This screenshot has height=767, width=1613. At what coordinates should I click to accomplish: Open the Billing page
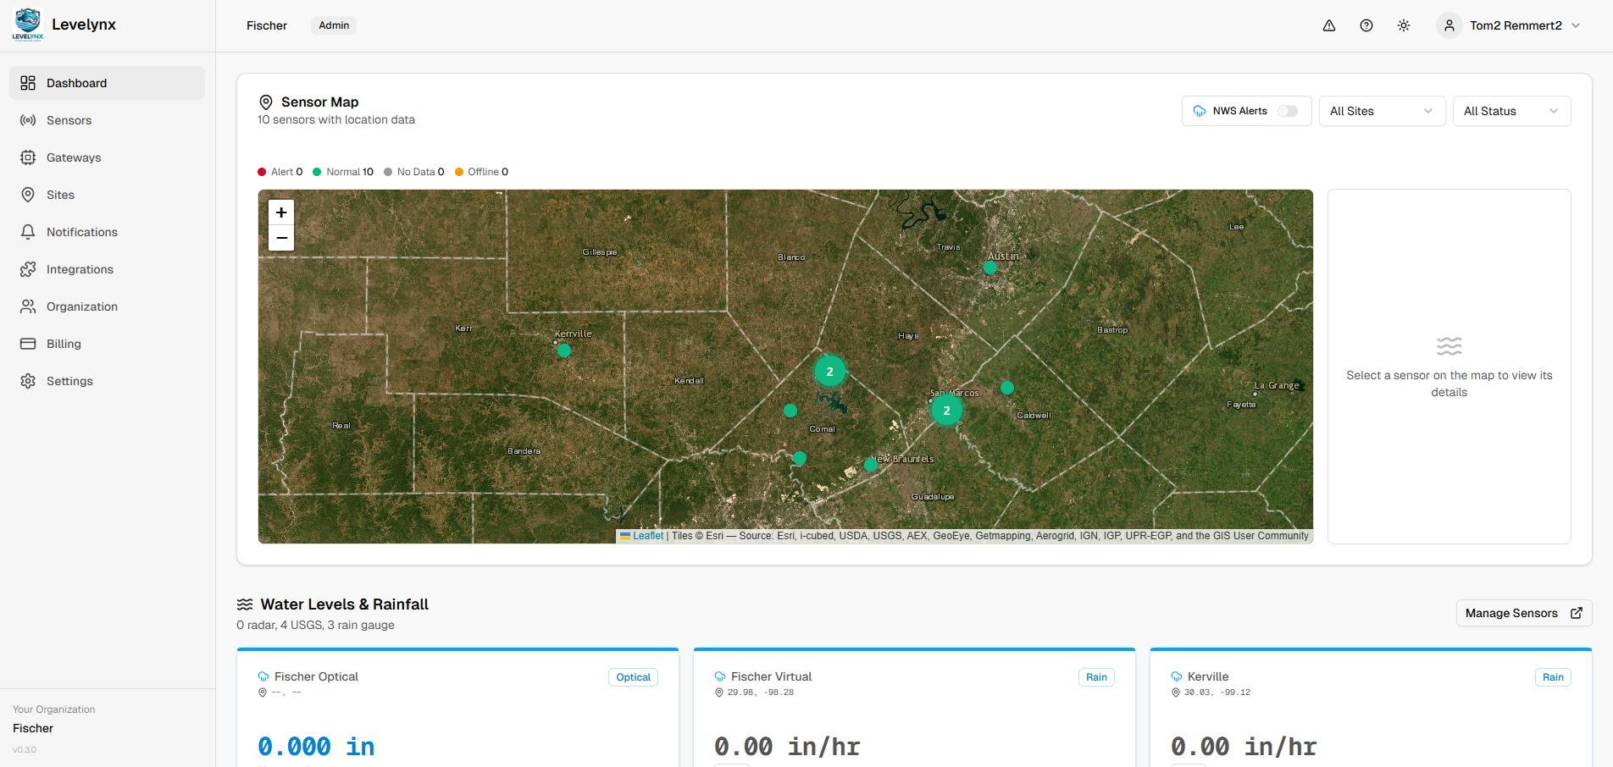click(x=107, y=344)
